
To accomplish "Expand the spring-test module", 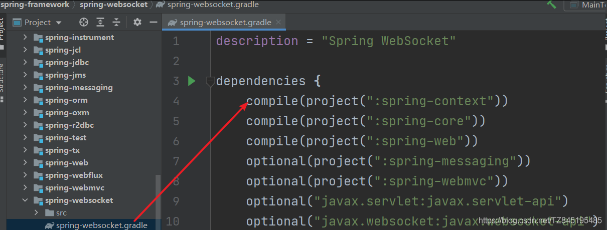I will point(25,138).
